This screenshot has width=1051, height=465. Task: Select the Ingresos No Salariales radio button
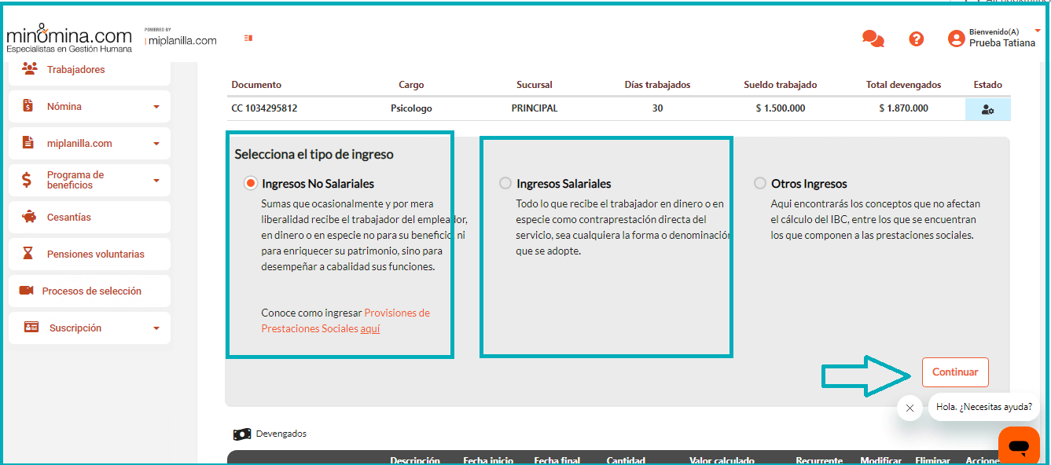point(250,184)
